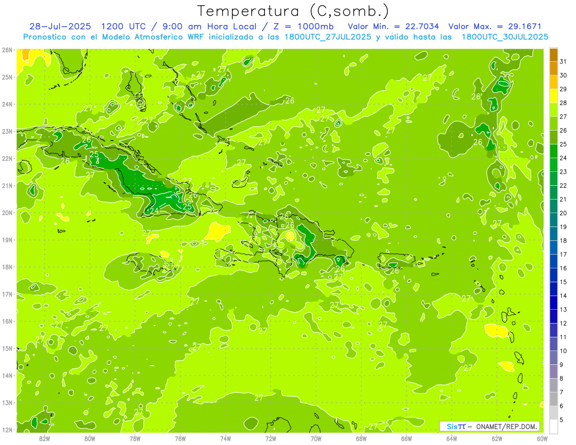Click the dark blue colorbar segment between 13 and 14

553,303
